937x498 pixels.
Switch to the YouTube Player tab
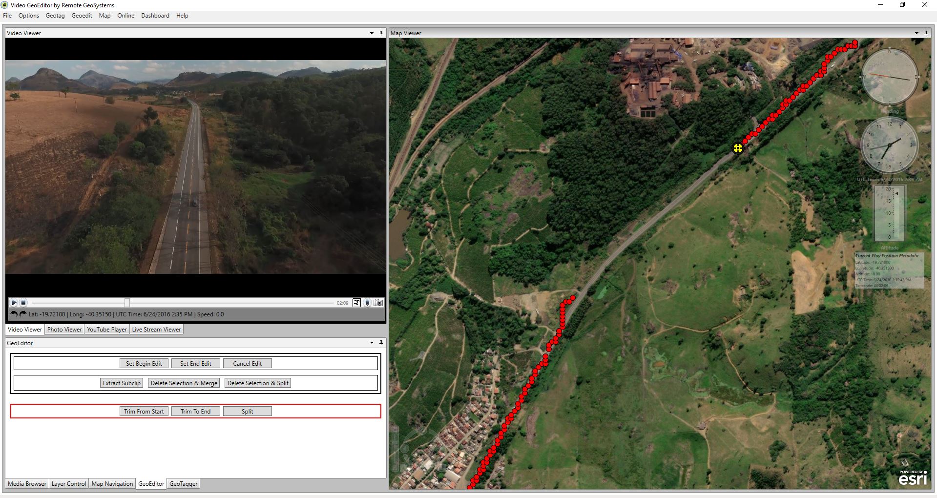tap(107, 330)
